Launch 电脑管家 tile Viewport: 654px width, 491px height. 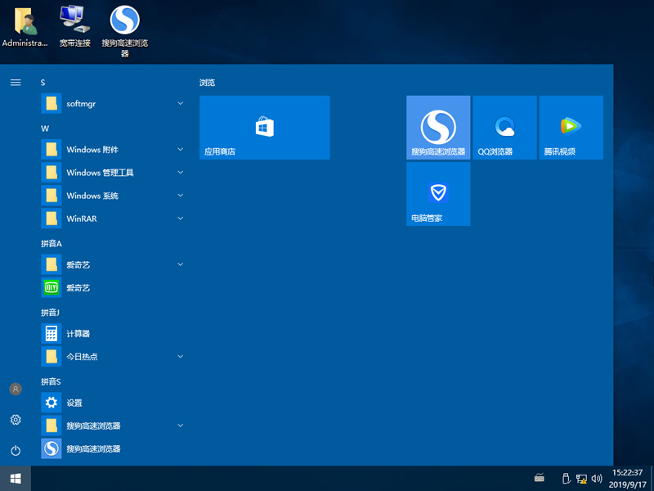[437, 194]
